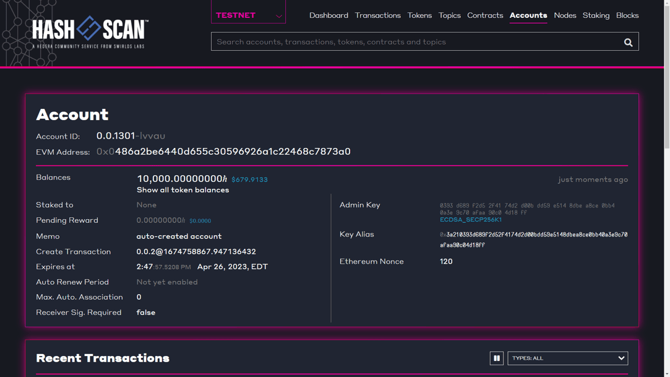Navigate to Contracts
The width and height of the screenshot is (670, 377).
tap(484, 15)
